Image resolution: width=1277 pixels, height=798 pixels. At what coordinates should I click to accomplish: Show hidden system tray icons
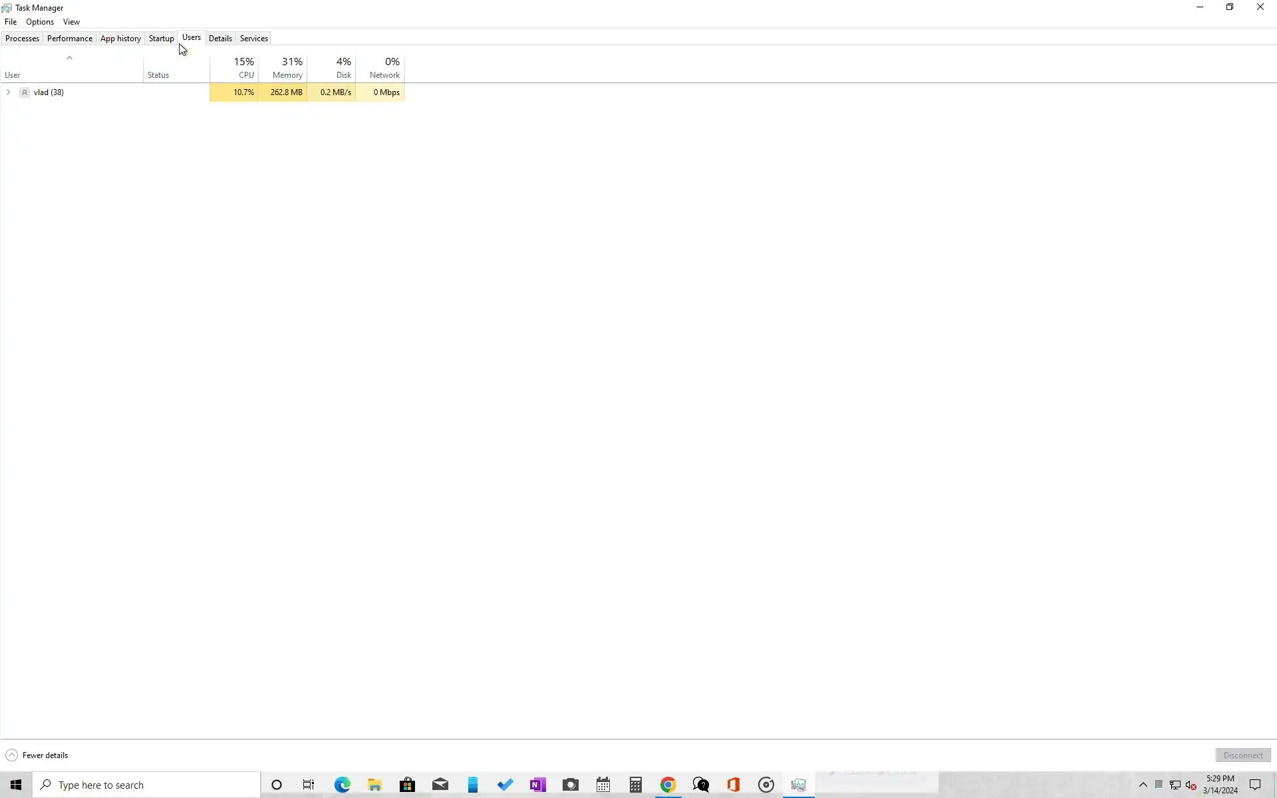click(1143, 785)
